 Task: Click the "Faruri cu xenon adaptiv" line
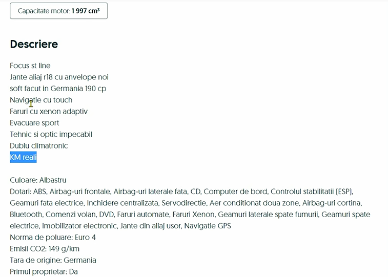49,111
